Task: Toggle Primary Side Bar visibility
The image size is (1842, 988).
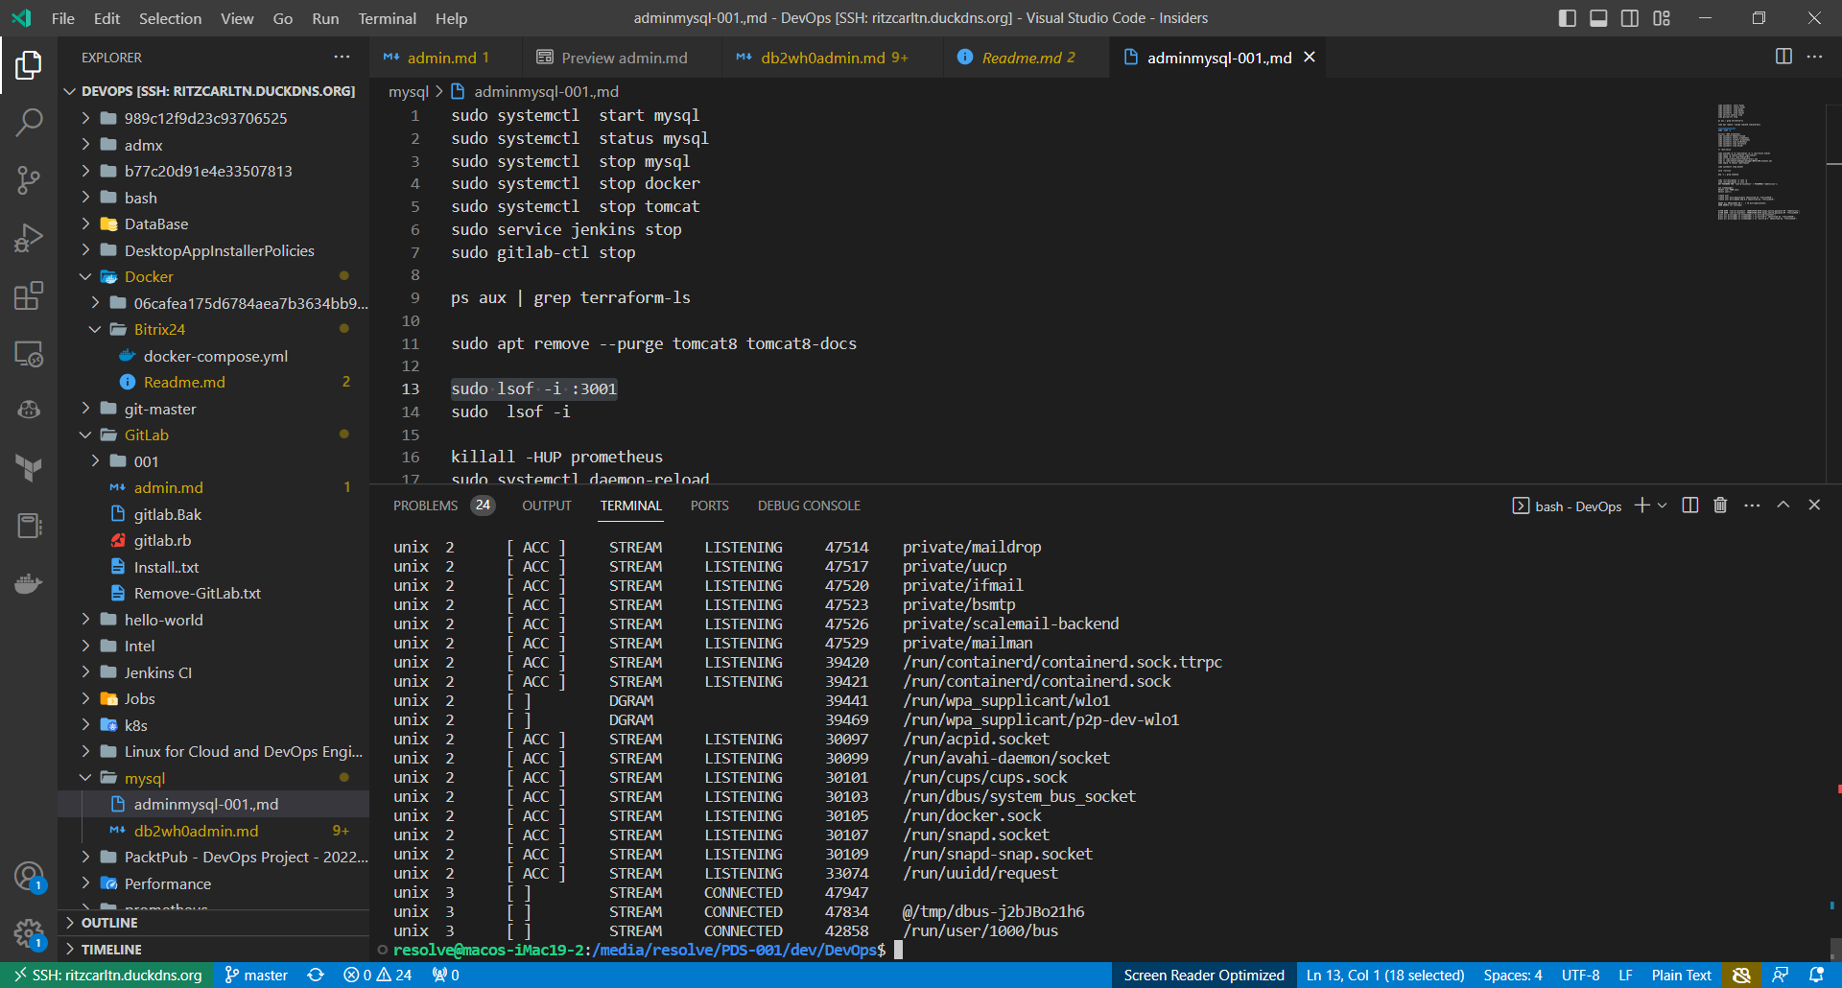Action: [1568, 18]
